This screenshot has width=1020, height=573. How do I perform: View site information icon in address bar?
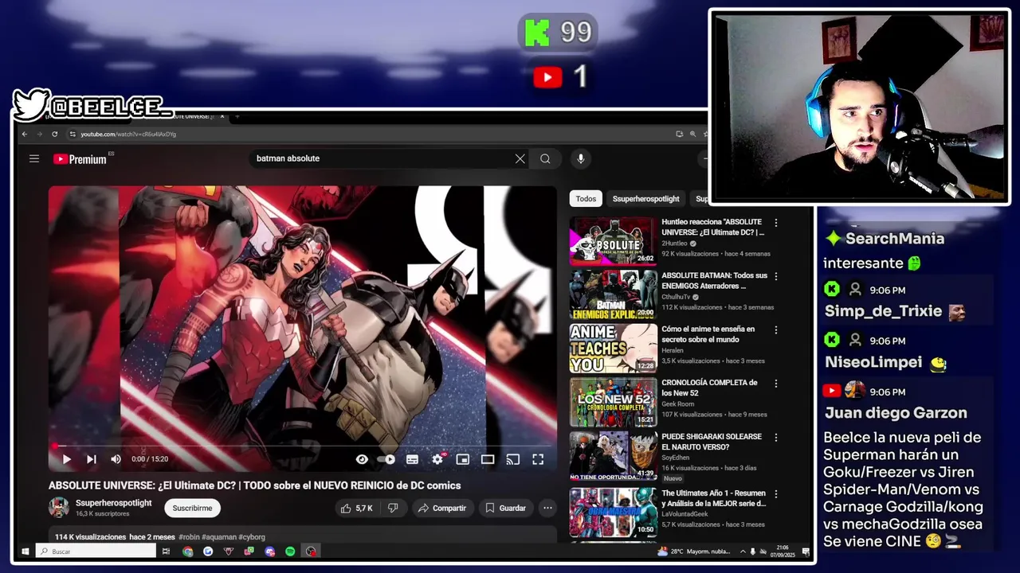(73, 134)
